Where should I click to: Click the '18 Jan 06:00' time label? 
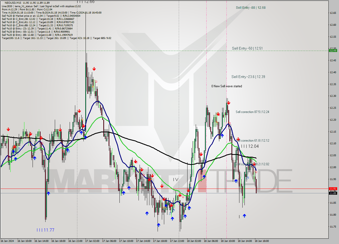tap(211, 241)
